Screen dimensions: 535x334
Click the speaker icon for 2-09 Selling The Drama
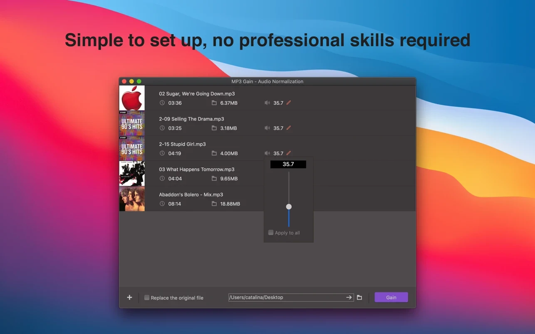pyautogui.click(x=267, y=128)
